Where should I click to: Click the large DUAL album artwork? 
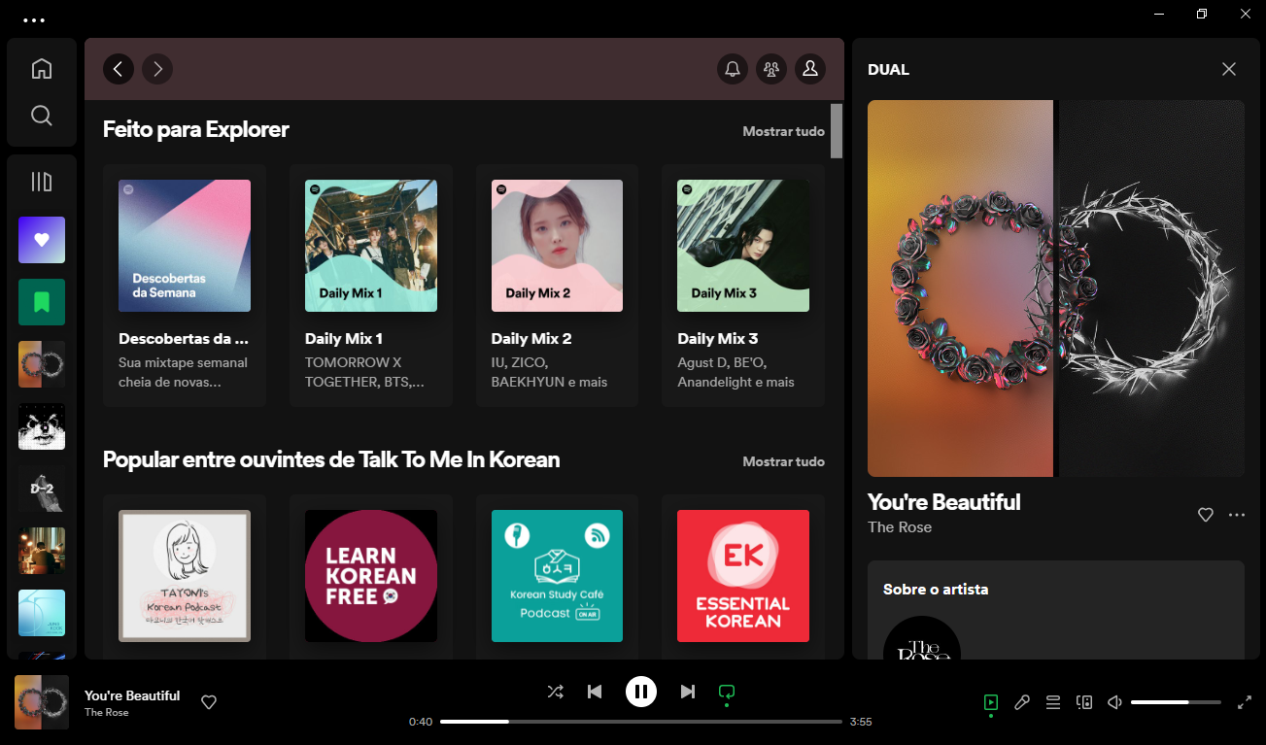tap(1056, 288)
